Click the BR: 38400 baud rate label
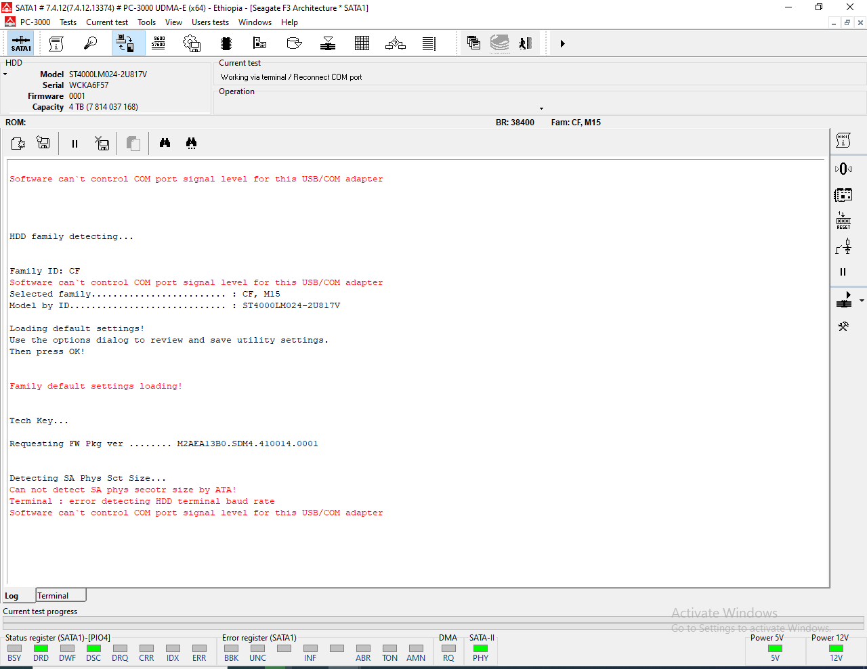This screenshot has height=669, width=867. [x=515, y=123]
